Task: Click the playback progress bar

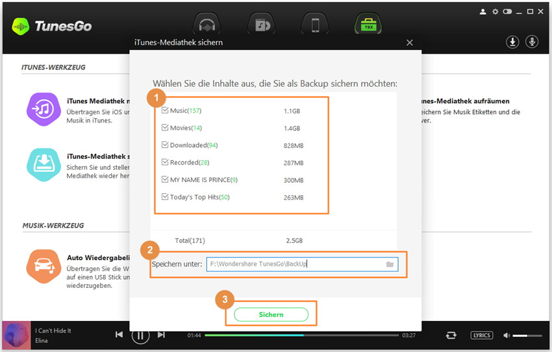Action: coord(302,336)
